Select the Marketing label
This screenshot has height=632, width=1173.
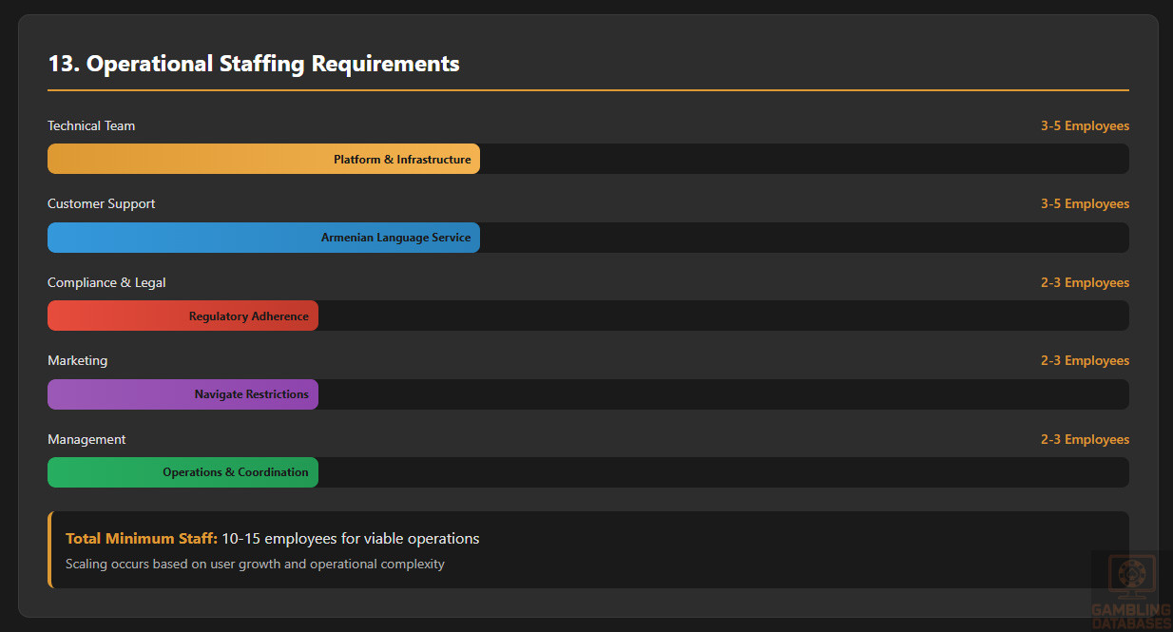pos(77,360)
